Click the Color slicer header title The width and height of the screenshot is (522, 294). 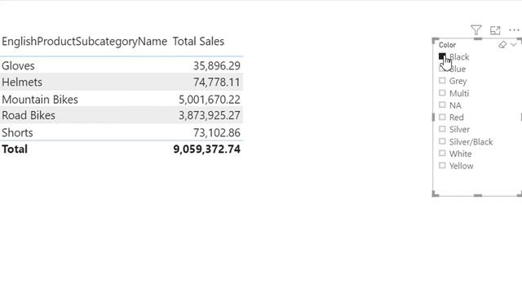click(x=447, y=45)
